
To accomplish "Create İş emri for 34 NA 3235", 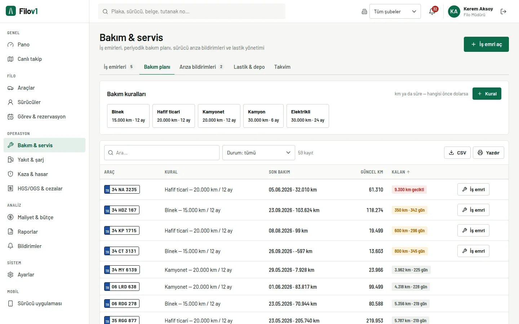I will (473, 189).
